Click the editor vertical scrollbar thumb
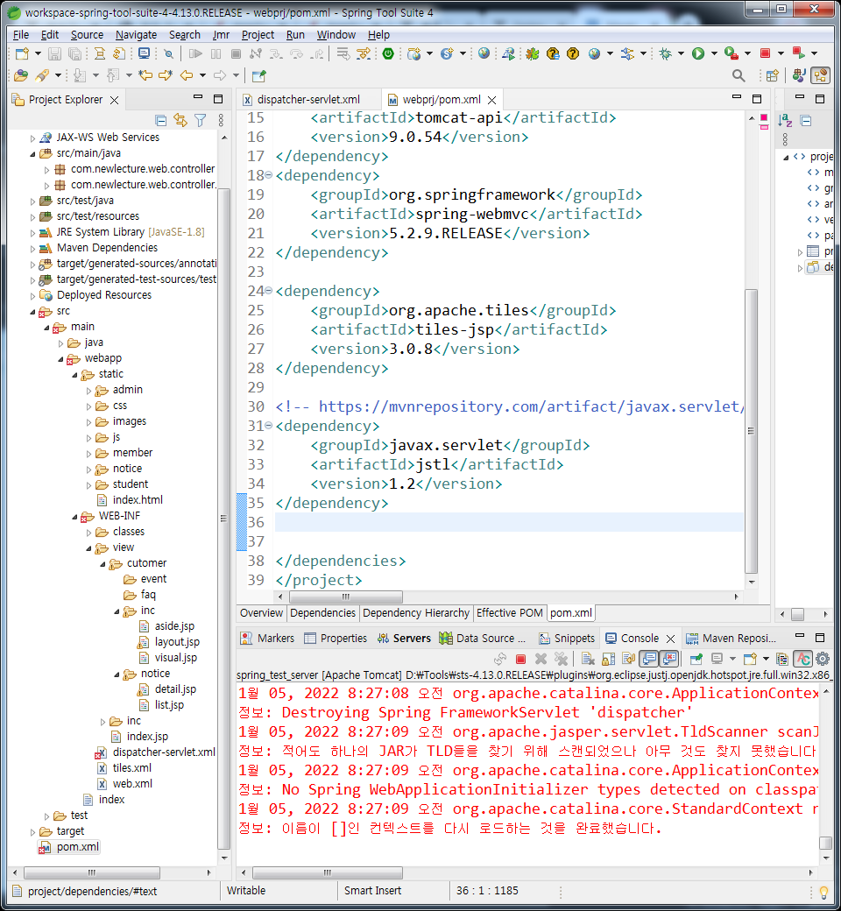The height and width of the screenshot is (911, 841). click(x=751, y=431)
